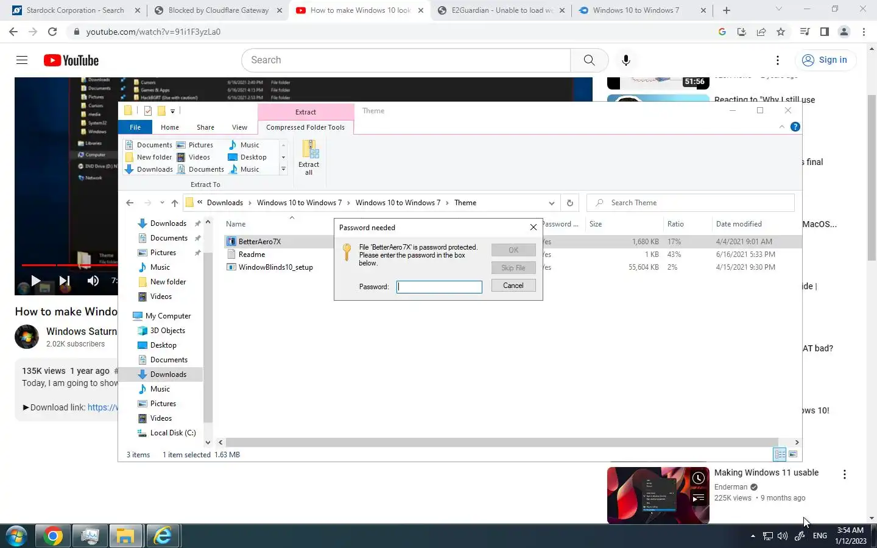The image size is (877, 548).
Task: Click the Extract all ribbon icon
Action: click(309, 158)
